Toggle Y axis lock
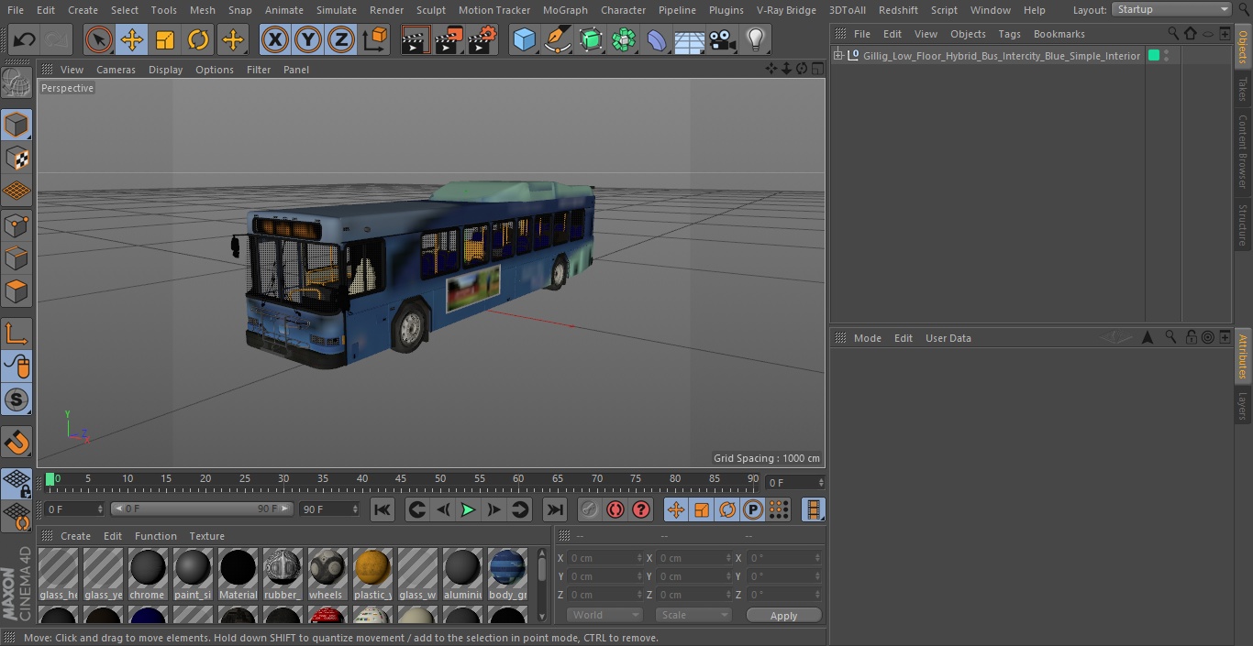Viewport: 1253px width, 646px height. (x=308, y=39)
